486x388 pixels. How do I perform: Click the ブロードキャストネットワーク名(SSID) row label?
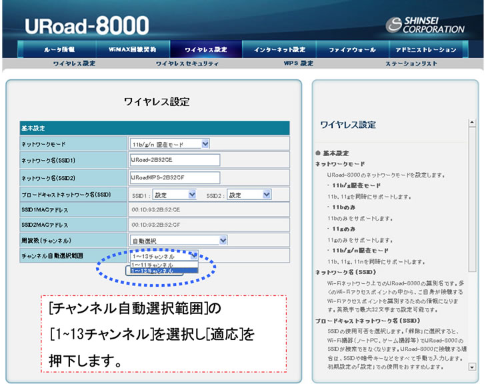pyautogui.click(x=66, y=195)
